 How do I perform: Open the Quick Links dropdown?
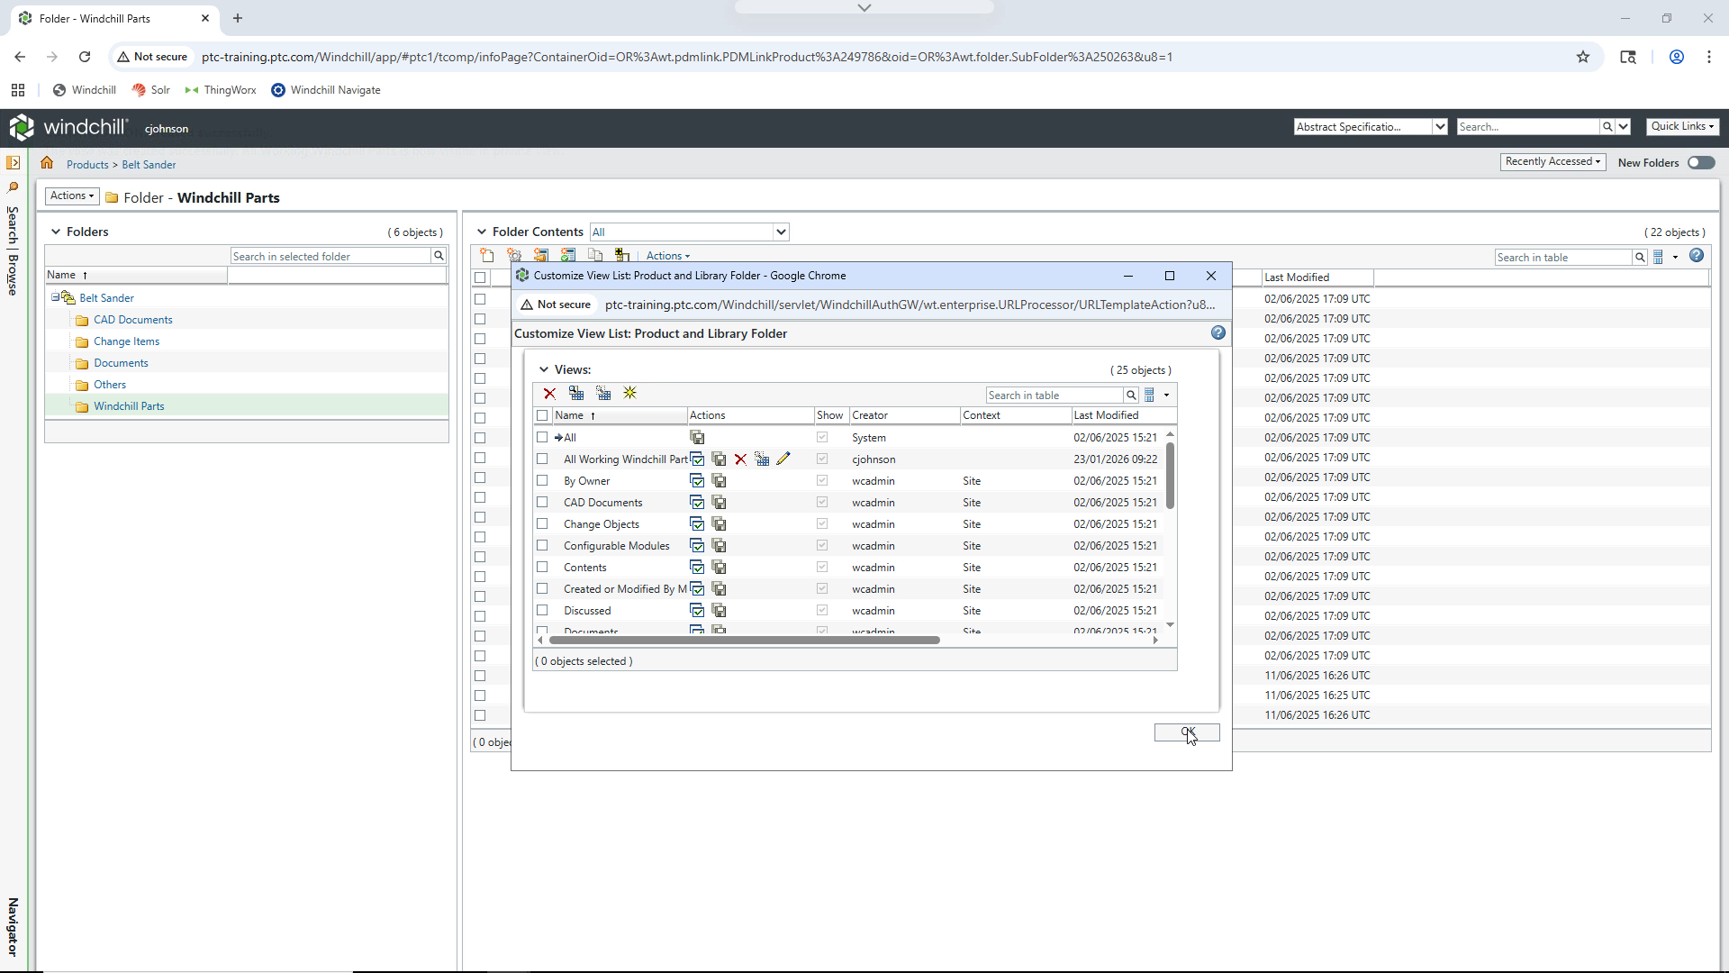(x=1683, y=127)
